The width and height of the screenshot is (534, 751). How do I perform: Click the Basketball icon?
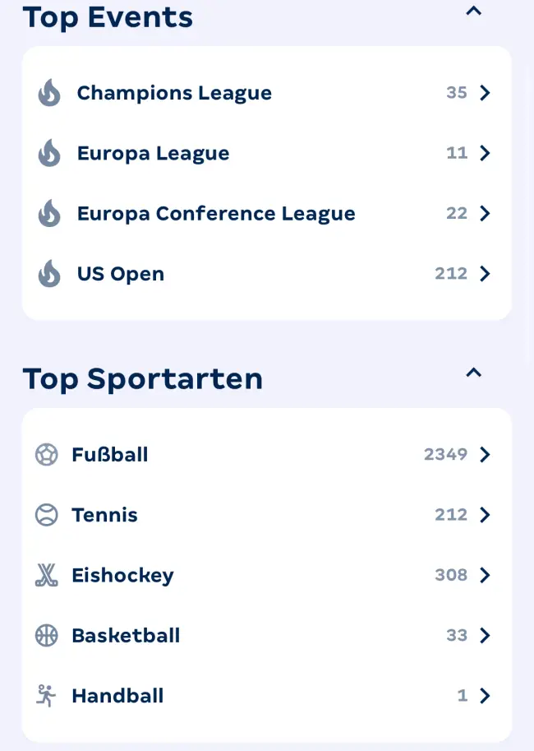[47, 636]
